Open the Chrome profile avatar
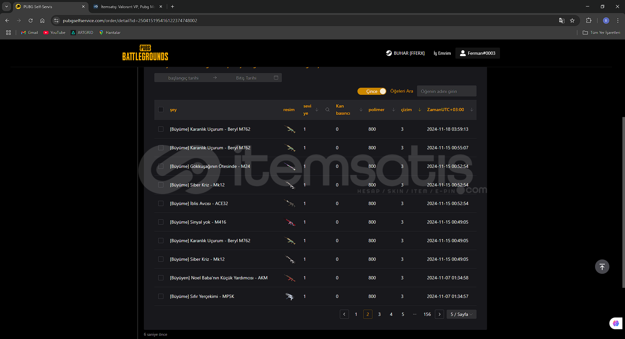The width and height of the screenshot is (625, 339). 606,21
